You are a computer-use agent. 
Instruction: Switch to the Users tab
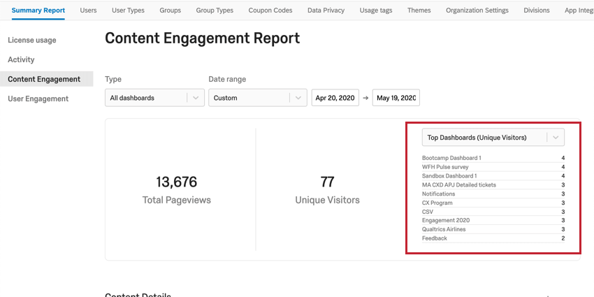(89, 10)
